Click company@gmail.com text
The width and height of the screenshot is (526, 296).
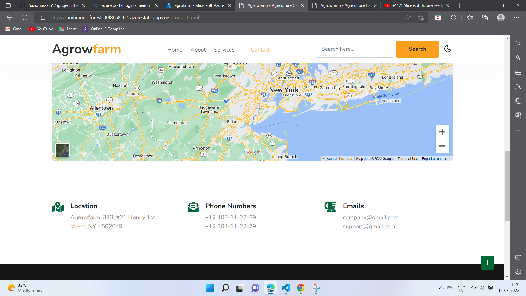click(371, 217)
